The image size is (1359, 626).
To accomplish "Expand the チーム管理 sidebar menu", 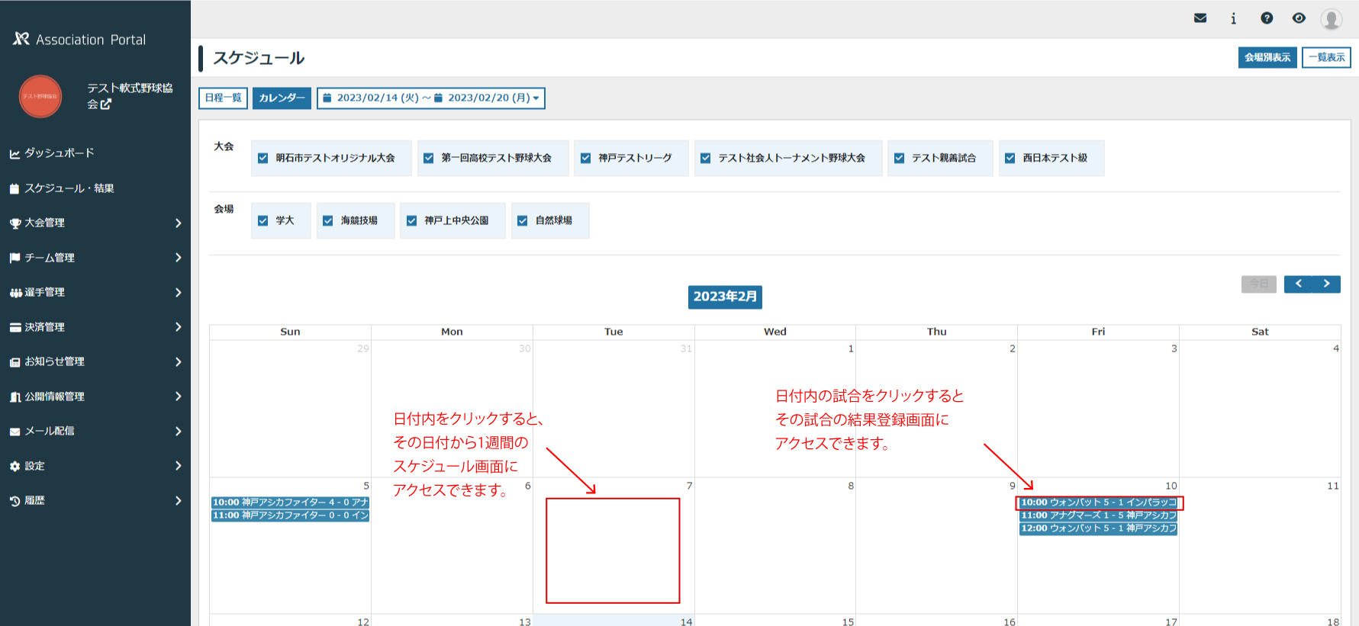I will coord(95,258).
